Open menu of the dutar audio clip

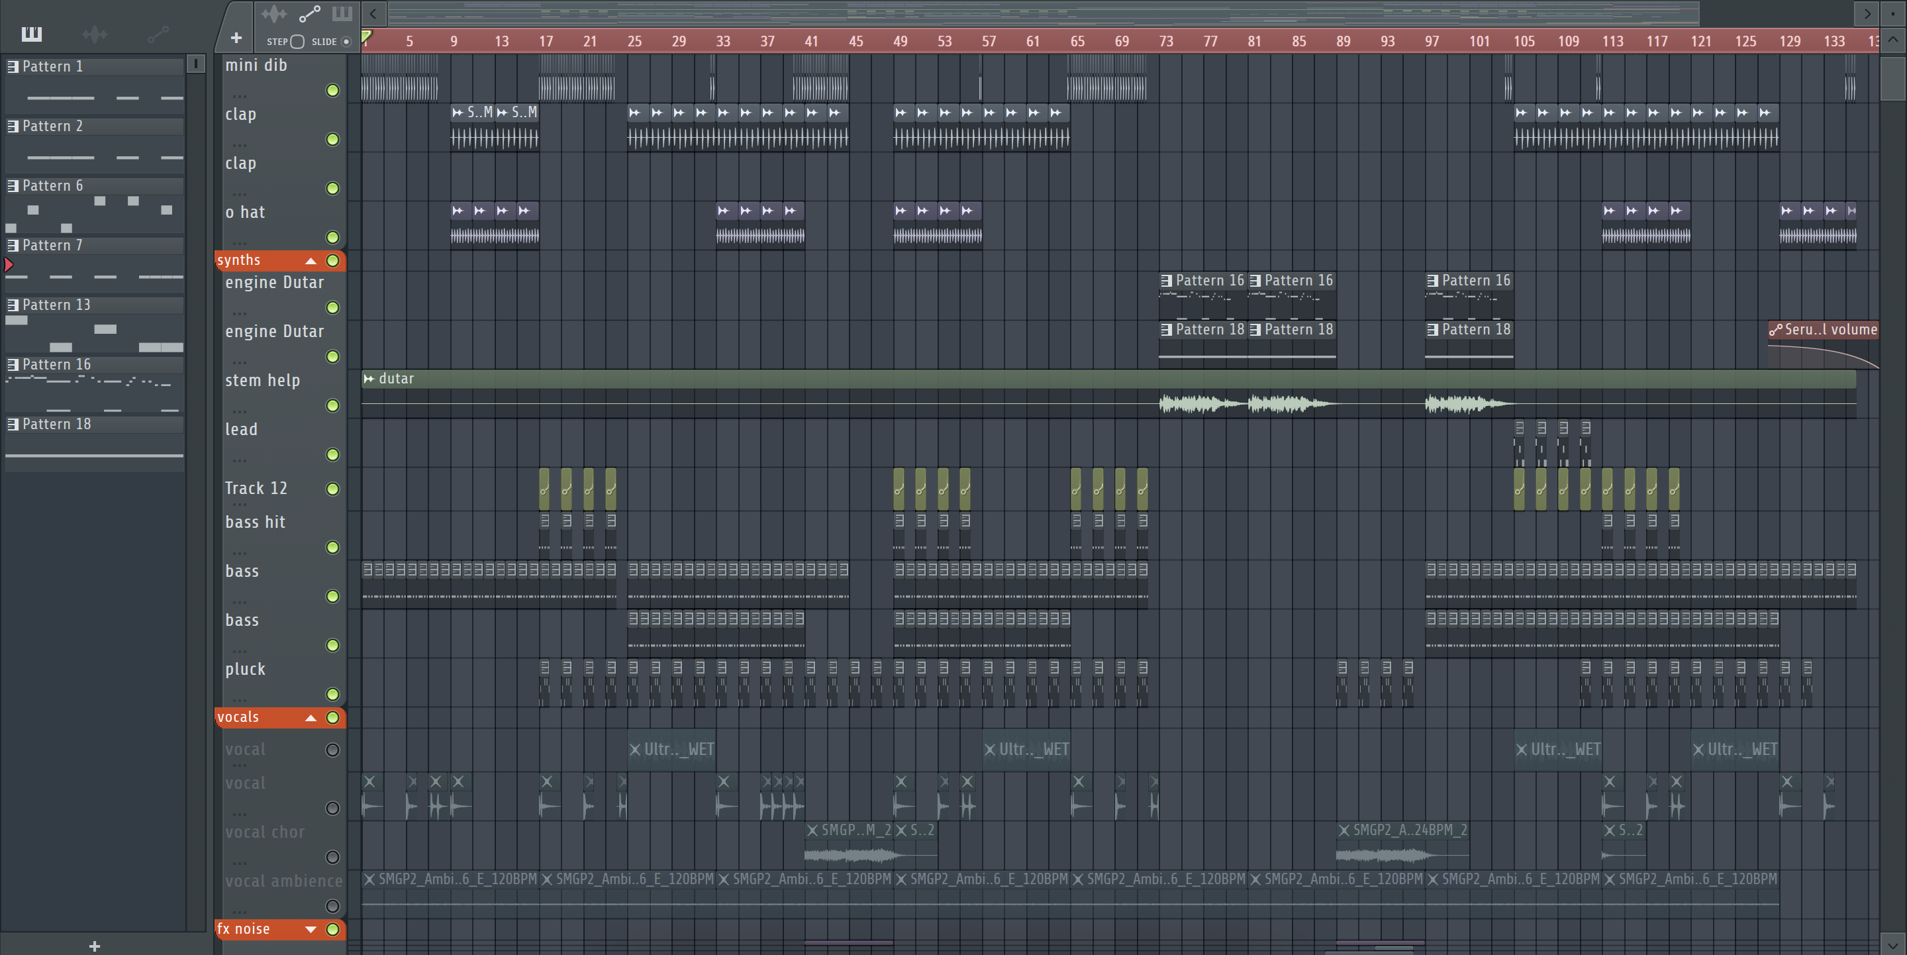pyautogui.click(x=369, y=379)
